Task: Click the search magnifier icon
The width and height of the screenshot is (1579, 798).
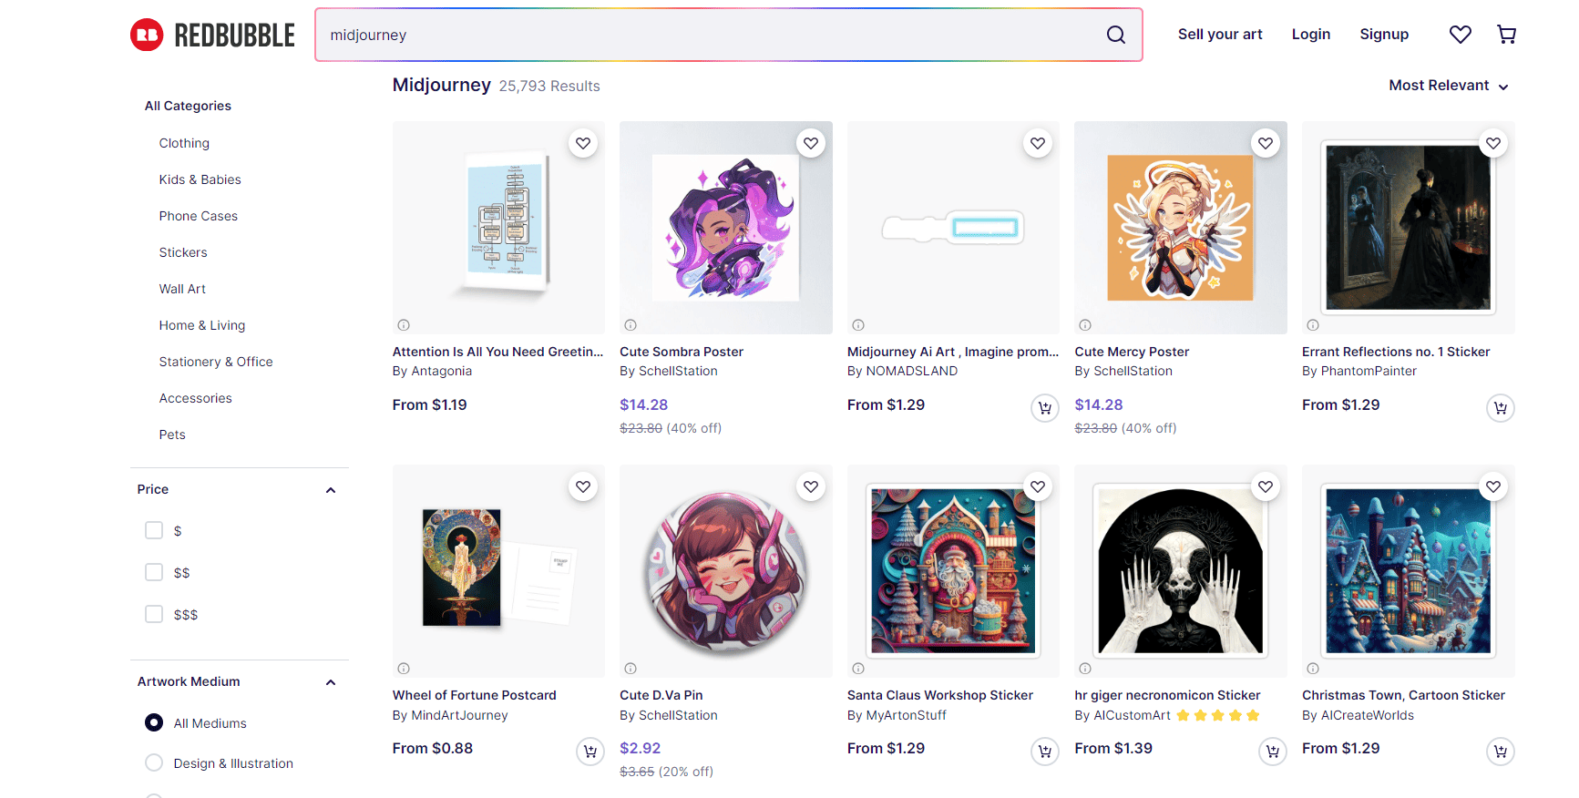Action: point(1115,35)
